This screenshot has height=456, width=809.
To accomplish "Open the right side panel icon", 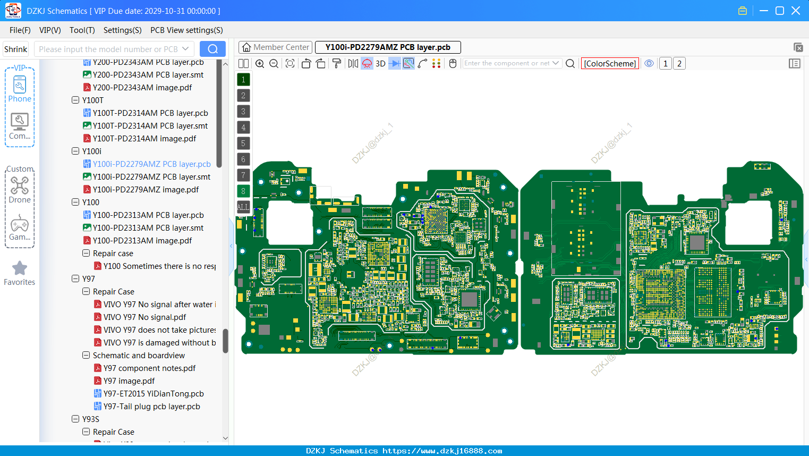I will coord(795,64).
